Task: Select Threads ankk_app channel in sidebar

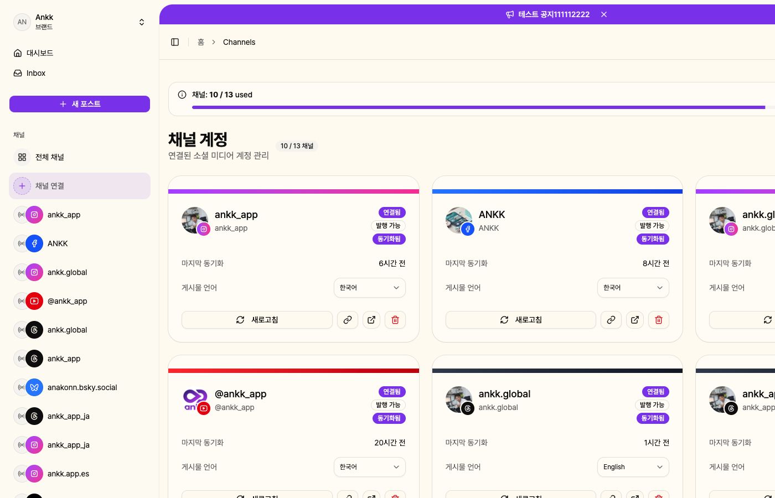Action: (x=80, y=359)
